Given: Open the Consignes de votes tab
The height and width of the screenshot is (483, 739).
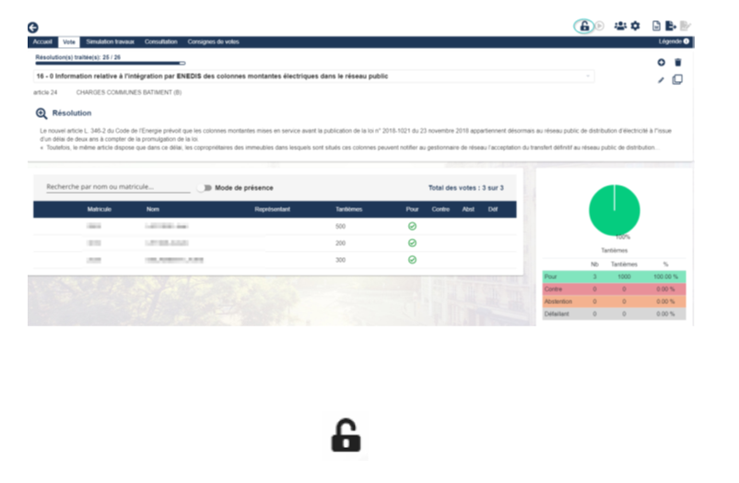Looking at the screenshot, I should (x=213, y=41).
